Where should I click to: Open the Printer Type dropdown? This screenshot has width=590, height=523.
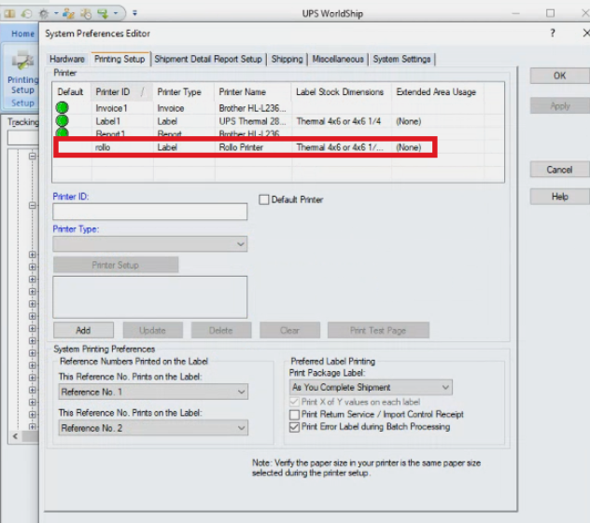coord(150,244)
